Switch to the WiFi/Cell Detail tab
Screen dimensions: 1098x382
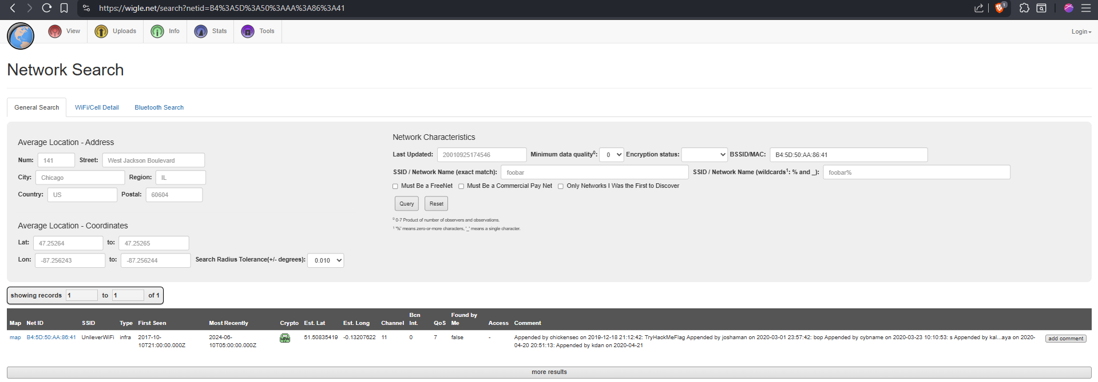coord(97,107)
